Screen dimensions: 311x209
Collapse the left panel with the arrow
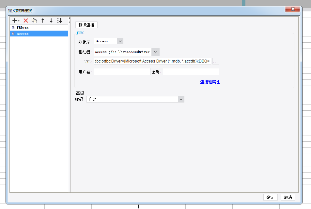tap(69, 18)
